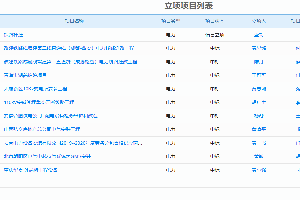
Task: Click the 青海洪湖养护院项目 link
Action: [25, 75]
